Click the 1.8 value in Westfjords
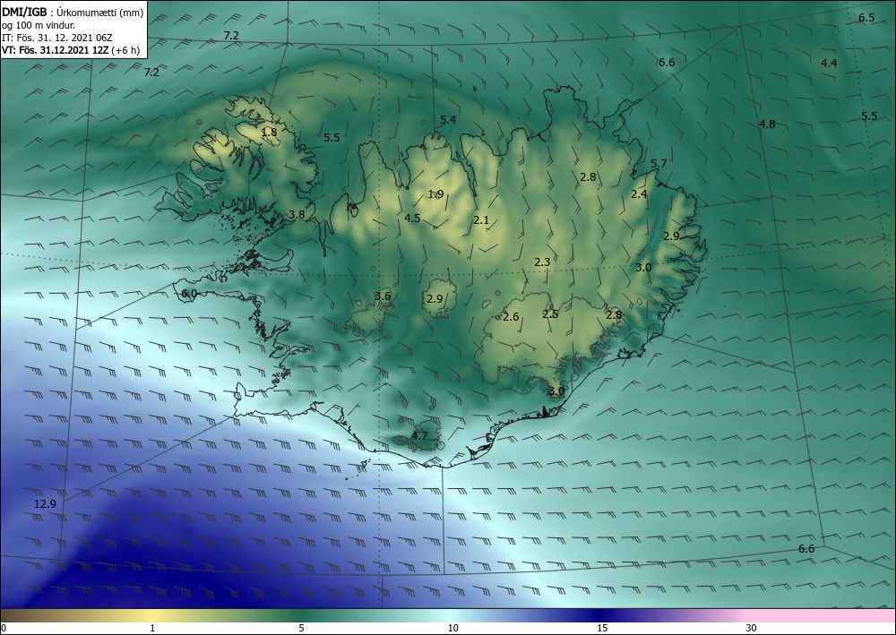Image resolution: width=896 pixels, height=635 pixels. [x=269, y=133]
